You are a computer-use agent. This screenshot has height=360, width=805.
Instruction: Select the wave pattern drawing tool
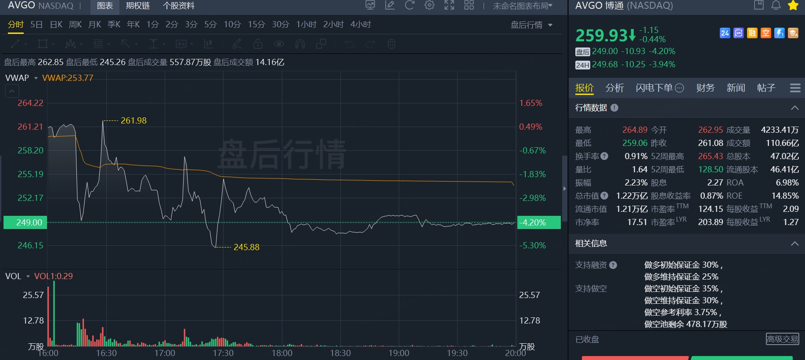click(70, 44)
